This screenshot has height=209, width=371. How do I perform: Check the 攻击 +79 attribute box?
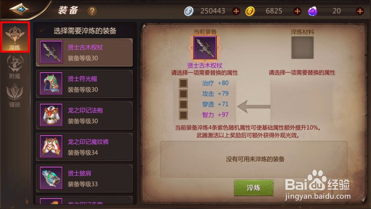coord(183,94)
